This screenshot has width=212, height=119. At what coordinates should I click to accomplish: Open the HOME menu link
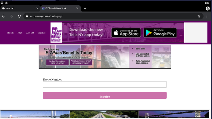[x=10, y=33]
